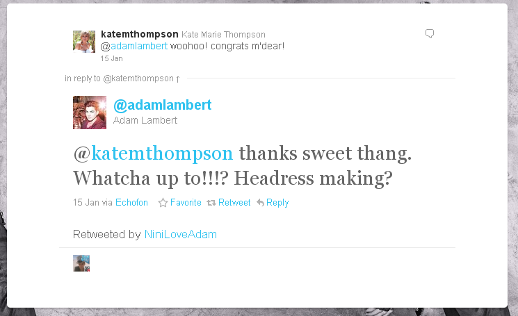Click the Retweet arrows icon
This screenshot has width=518, height=316.
coord(211,203)
